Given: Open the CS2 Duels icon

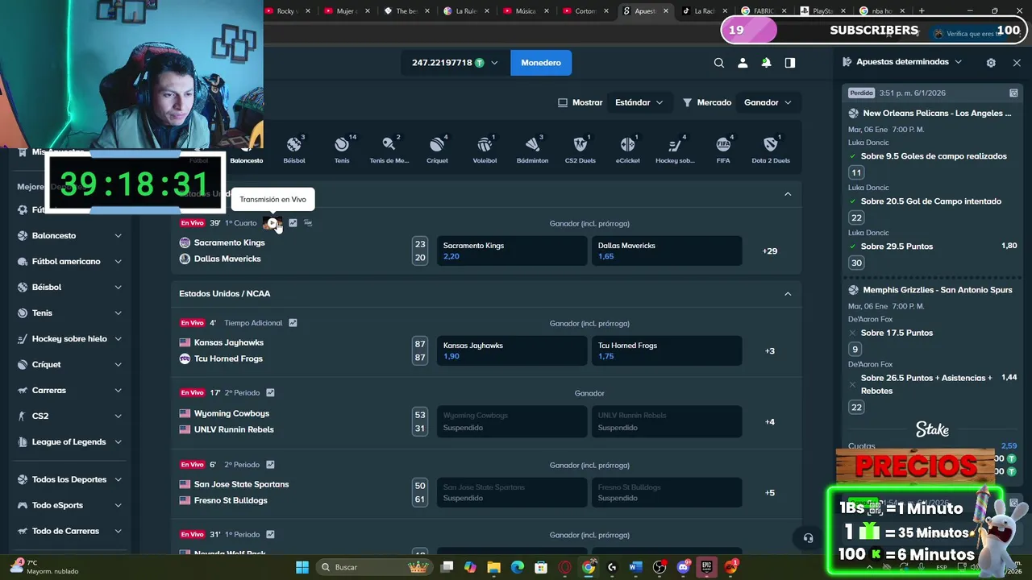Looking at the screenshot, I should tap(580, 149).
